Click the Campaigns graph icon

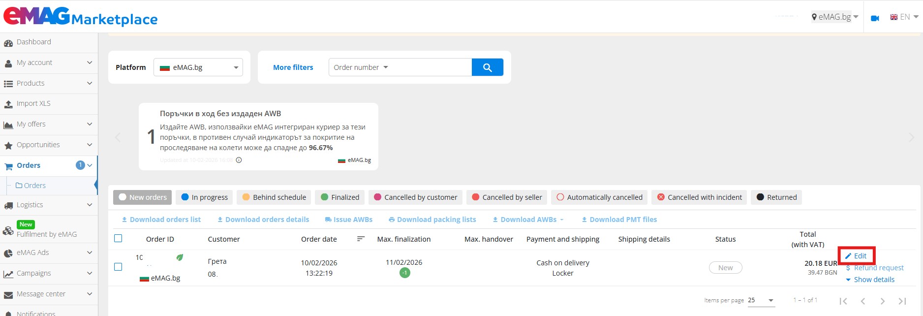pyautogui.click(x=8, y=274)
